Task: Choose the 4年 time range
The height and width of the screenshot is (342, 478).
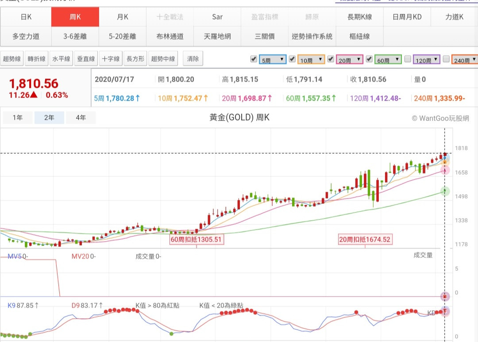Action: tap(81, 118)
